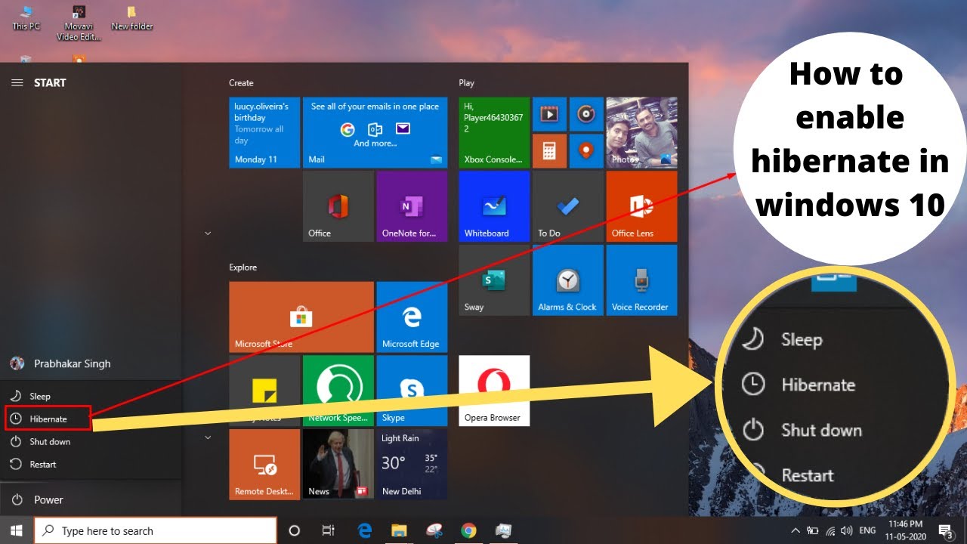The width and height of the screenshot is (967, 544).
Task: Open the Remote Desktop tile
Action: coord(264,465)
